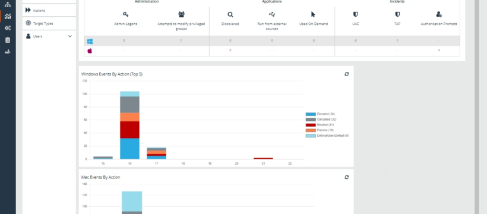Click the tall stacked bar for day 16
Viewport: 487px width, 214px height.
coord(129,125)
